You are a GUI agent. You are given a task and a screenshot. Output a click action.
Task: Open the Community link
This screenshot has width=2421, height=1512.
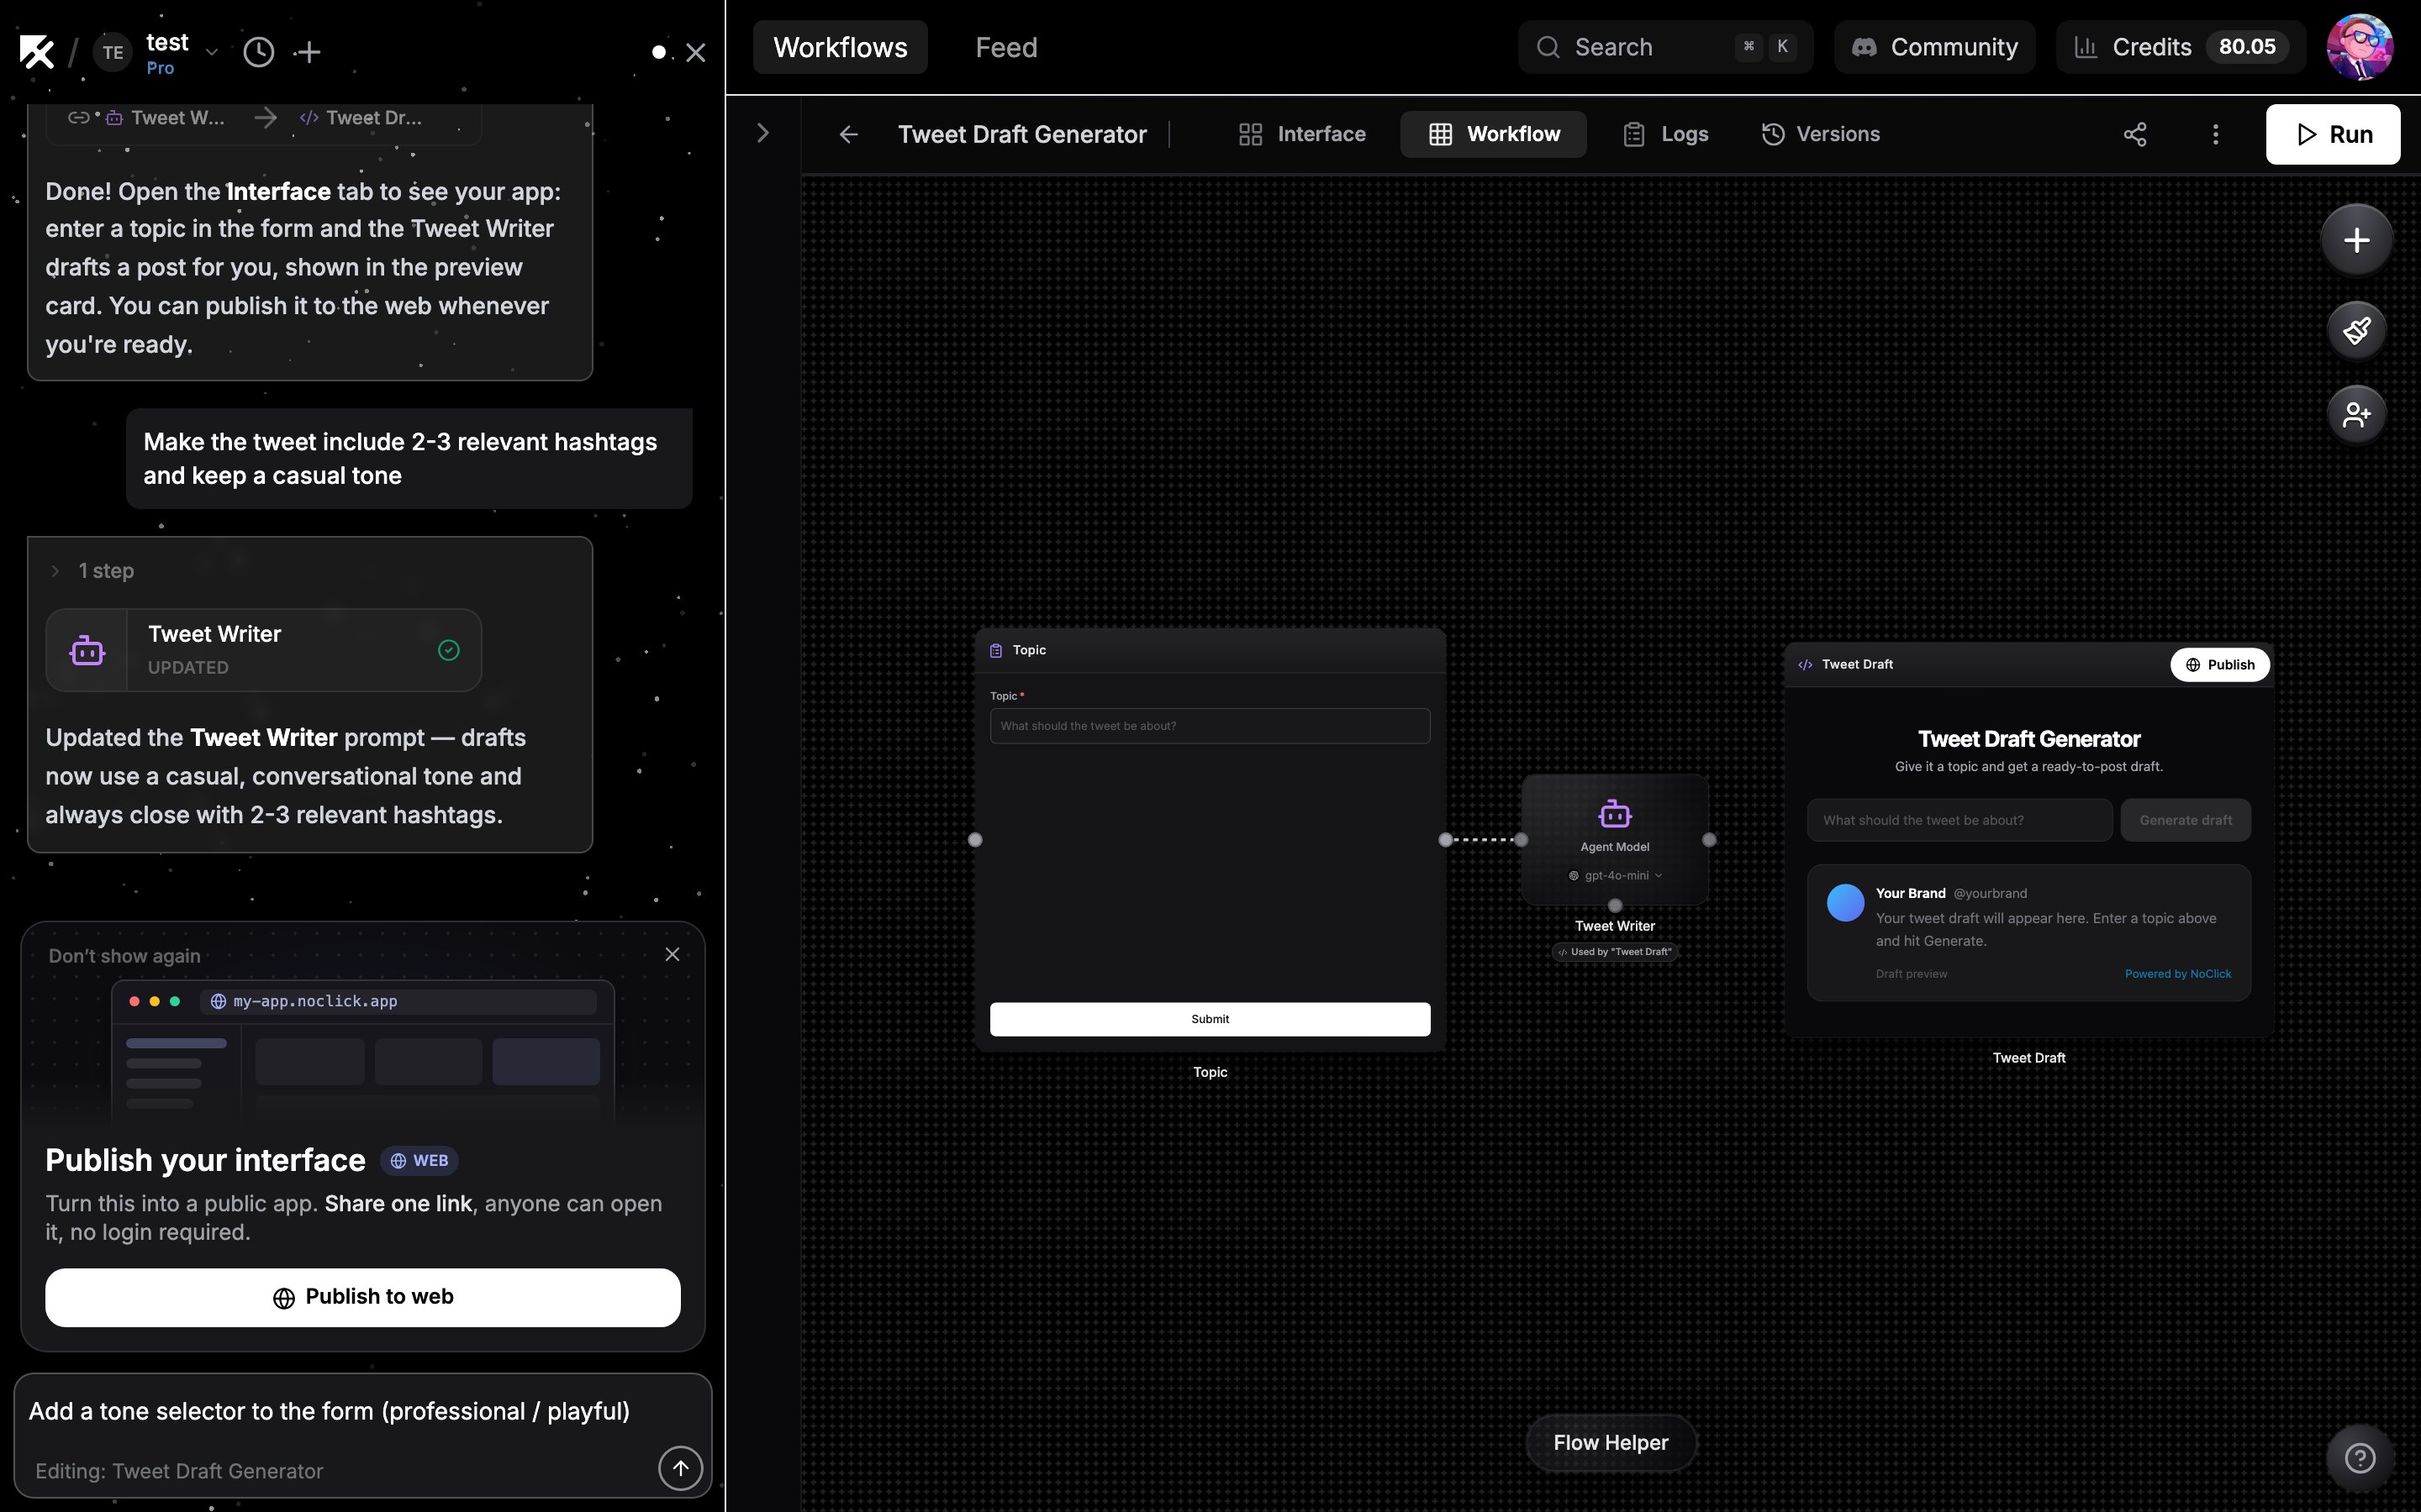coord(1935,47)
